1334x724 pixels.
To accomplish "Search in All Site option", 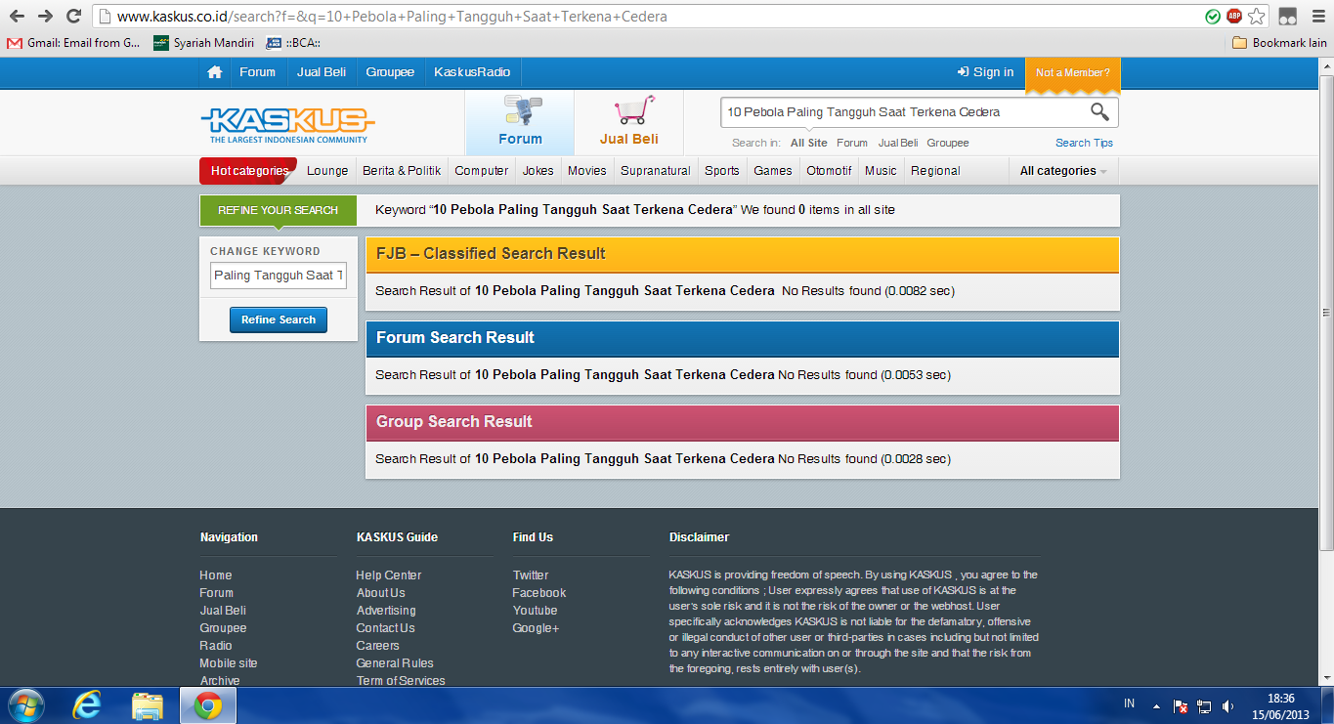I will pos(809,143).
